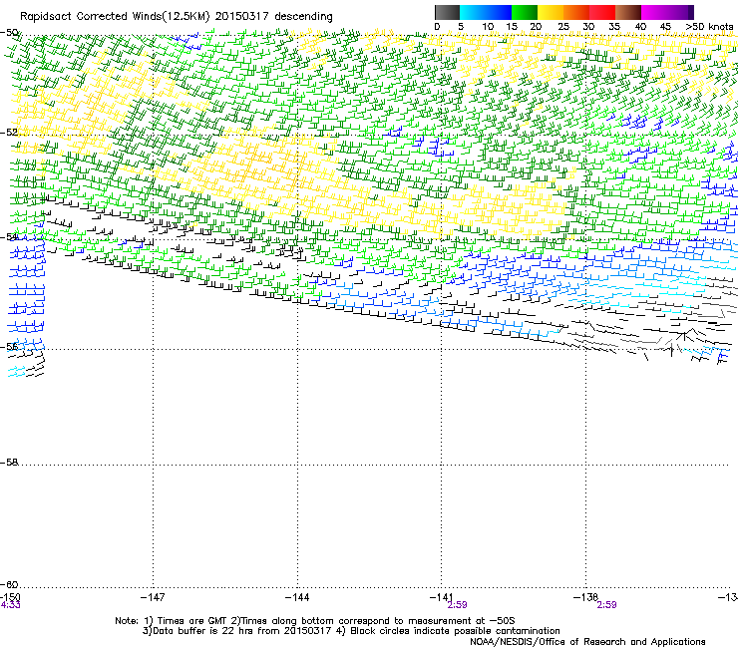Select the brown 35-40 knots legend swatch
The width and height of the screenshot is (738, 648).
tap(628, 12)
